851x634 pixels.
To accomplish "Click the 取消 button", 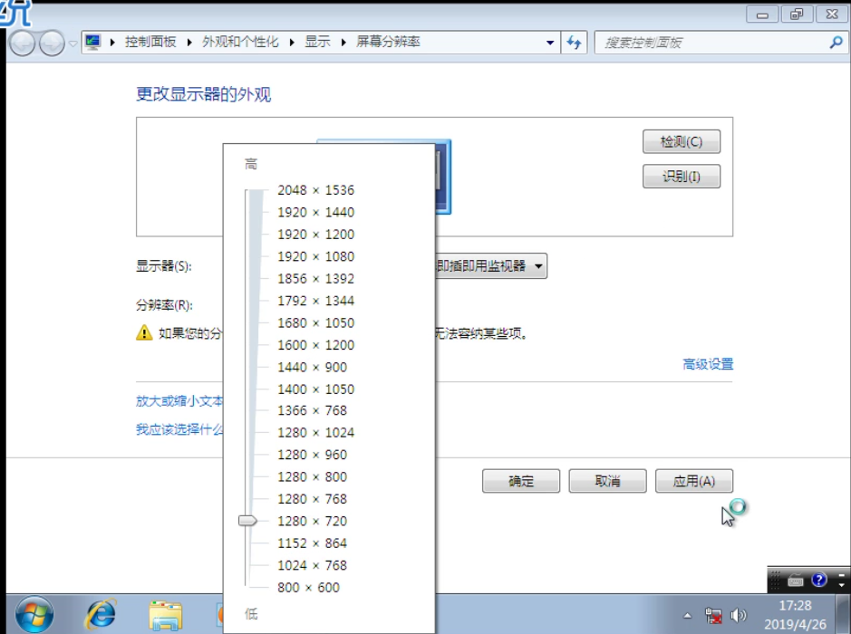I will (x=607, y=481).
